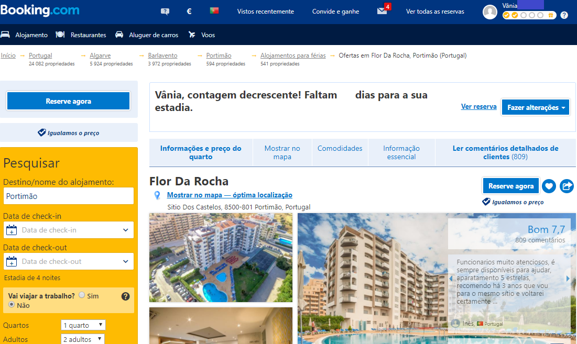Go to the Algarve breadcrumb
The width and height of the screenshot is (577, 344).
tap(100, 56)
